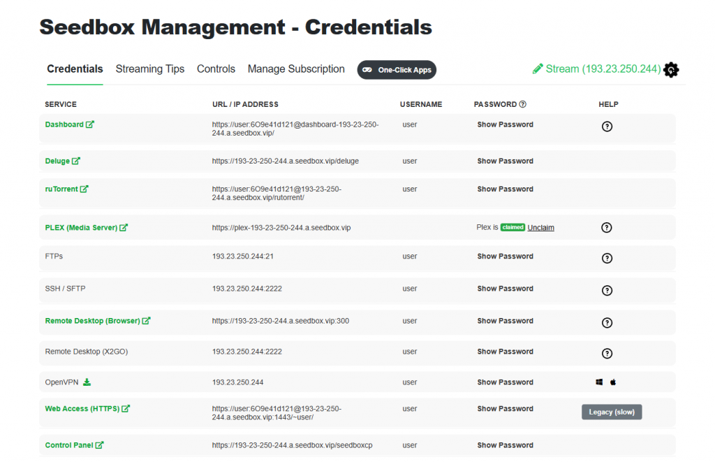Download the OpenVPN config file icon
This screenshot has height=462, width=715.
87,382
